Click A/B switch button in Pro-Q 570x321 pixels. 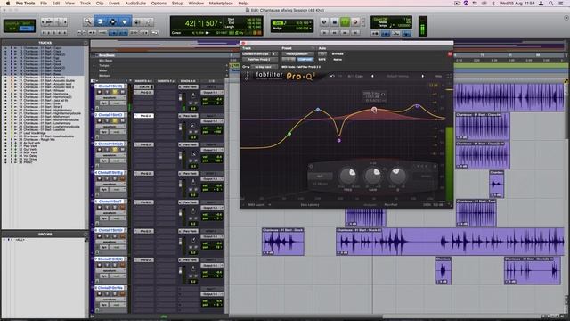pos(350,76)
